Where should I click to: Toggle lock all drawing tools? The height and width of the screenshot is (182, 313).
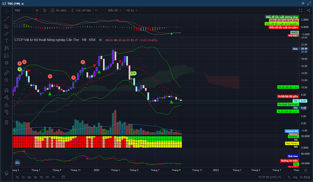click(6, 103)
